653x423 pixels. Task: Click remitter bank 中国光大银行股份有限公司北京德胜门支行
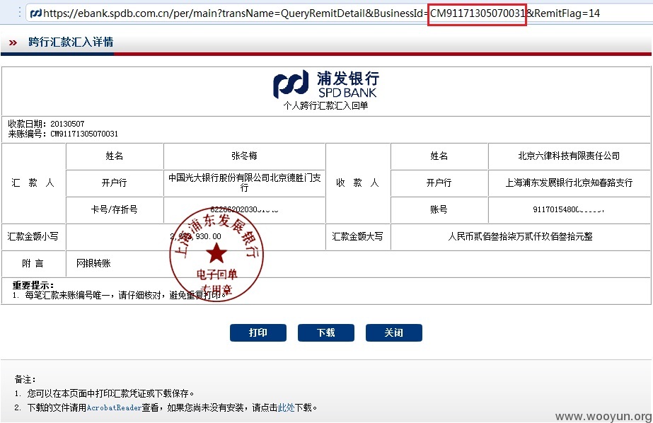(245, 182)
